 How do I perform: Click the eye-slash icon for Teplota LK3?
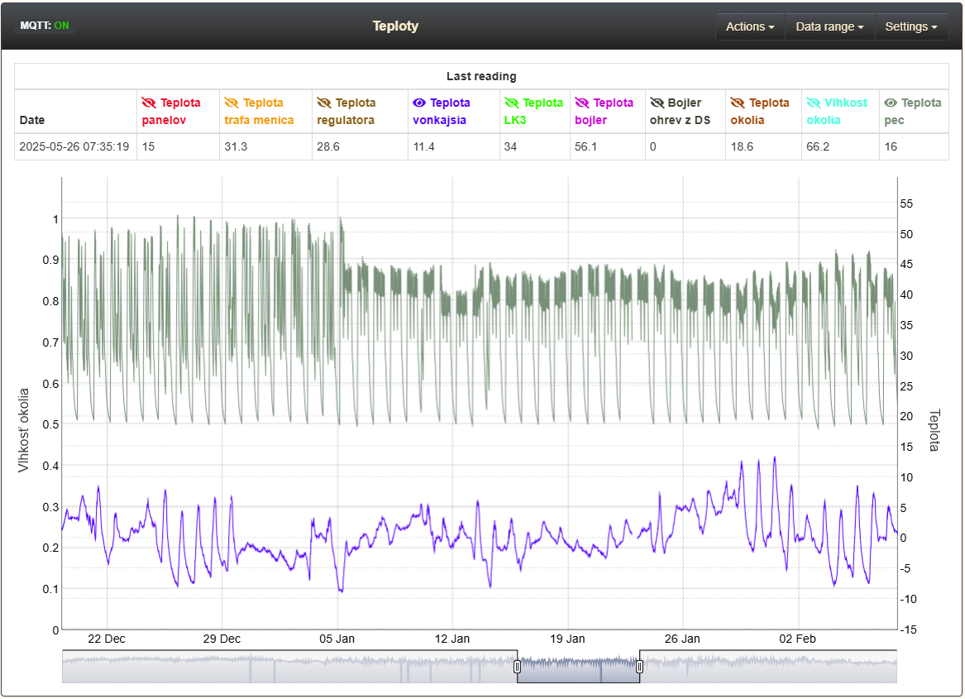point(511,103)
